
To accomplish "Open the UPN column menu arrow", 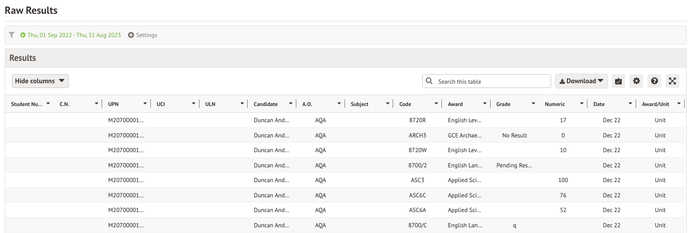I will 145,104.
